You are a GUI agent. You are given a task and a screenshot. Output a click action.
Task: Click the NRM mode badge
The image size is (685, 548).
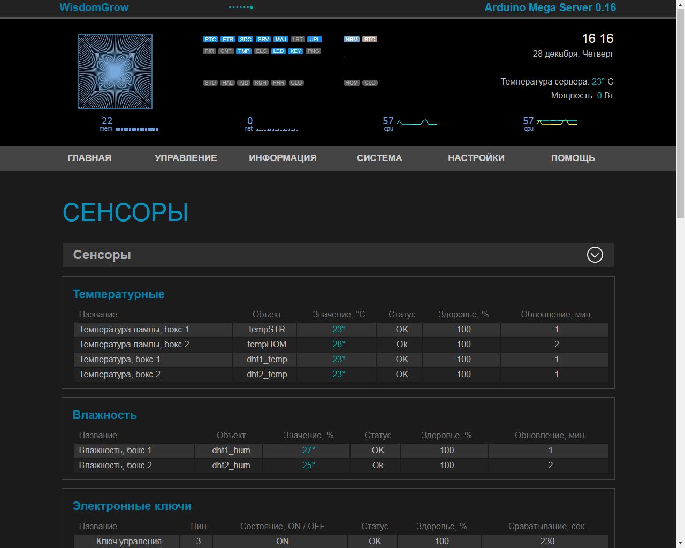click(x=352, y=40)
